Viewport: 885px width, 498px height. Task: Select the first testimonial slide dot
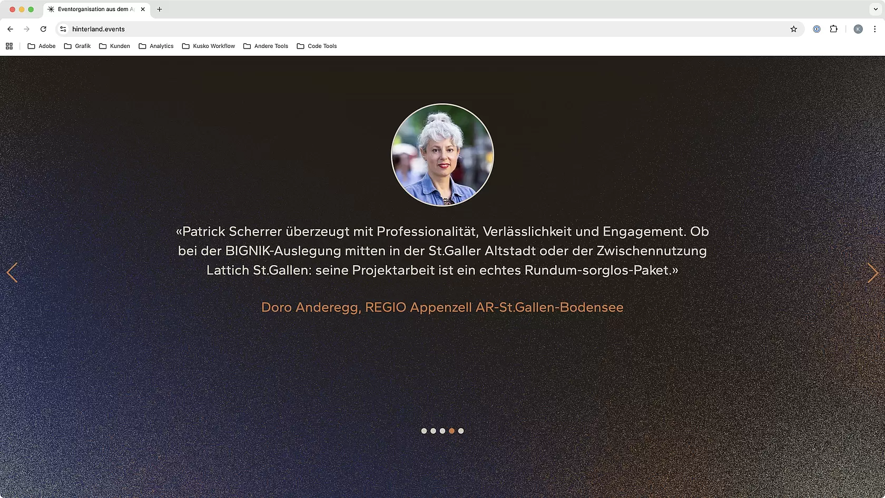click(424, 431)
